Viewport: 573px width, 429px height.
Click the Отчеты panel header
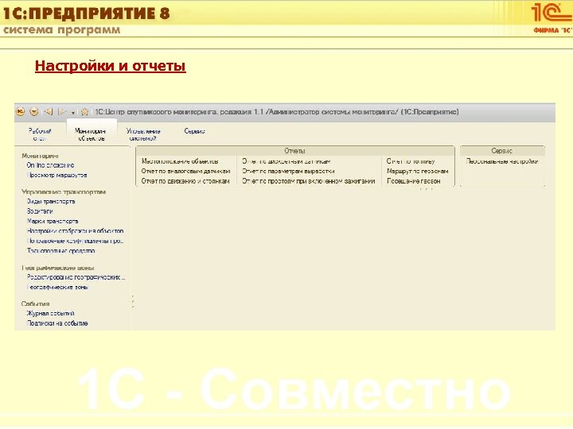[295, 151]
